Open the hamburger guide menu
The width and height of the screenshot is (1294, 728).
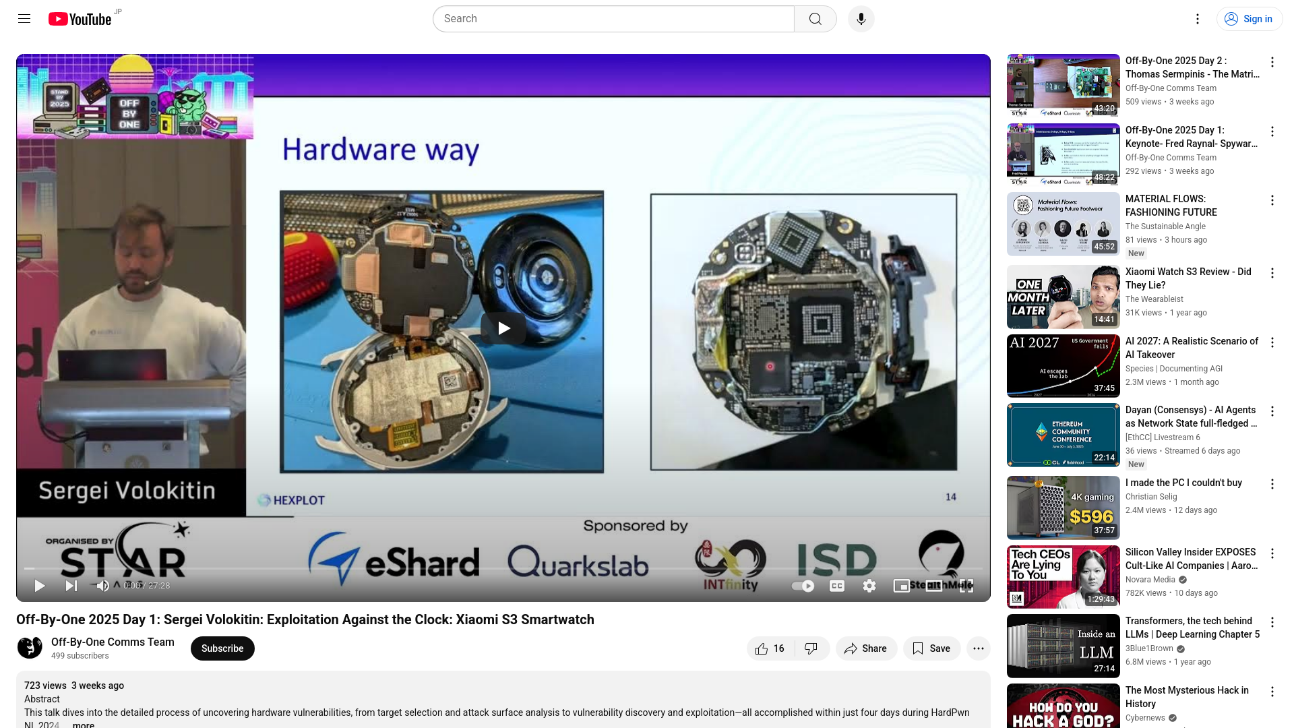click(24, 19)
